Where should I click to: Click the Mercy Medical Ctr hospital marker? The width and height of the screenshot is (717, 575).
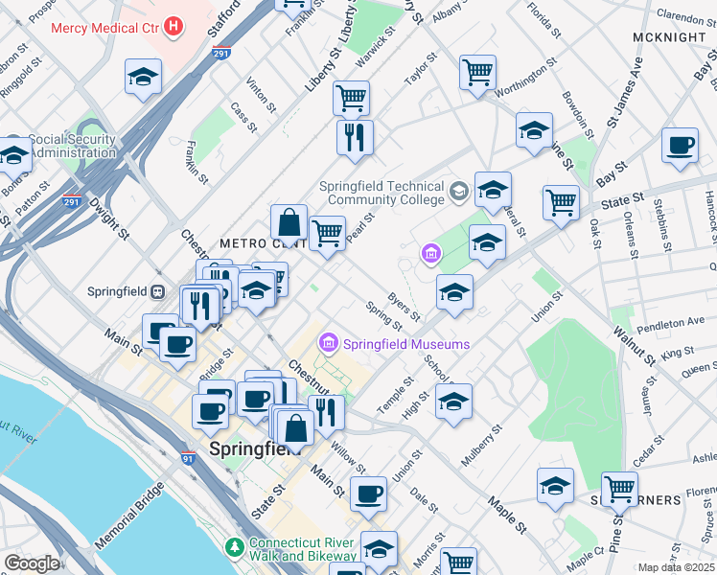pyautogui.click(x=173, y=26)
